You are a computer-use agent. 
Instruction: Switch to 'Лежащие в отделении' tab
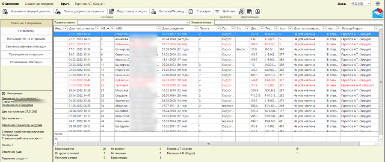(26, 23)
